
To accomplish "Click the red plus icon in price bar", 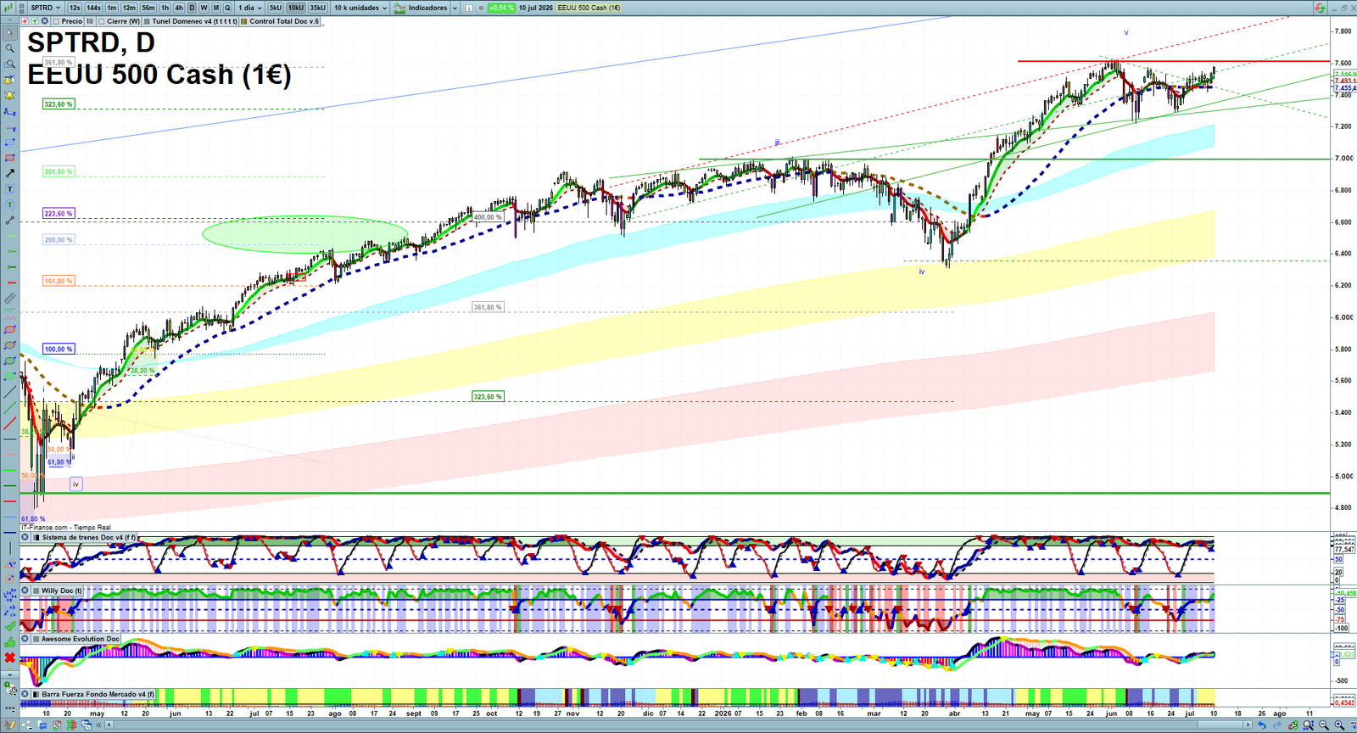I will pos(25,21).
